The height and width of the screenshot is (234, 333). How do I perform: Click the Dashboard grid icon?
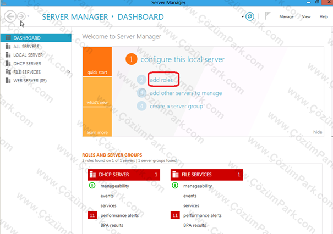click(8, 38)
